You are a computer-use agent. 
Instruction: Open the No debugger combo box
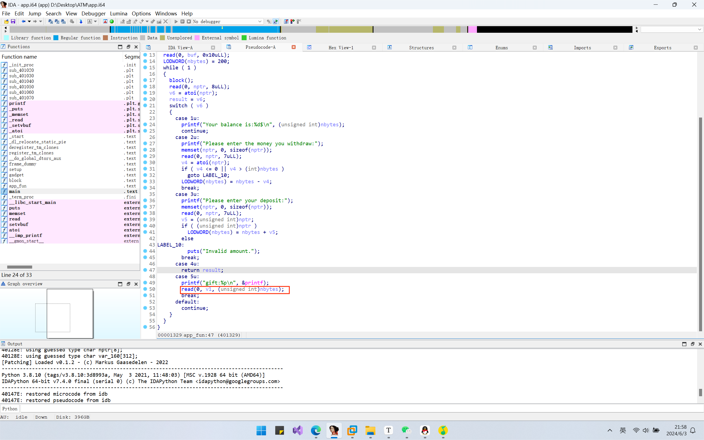click(x=228, y=21)
